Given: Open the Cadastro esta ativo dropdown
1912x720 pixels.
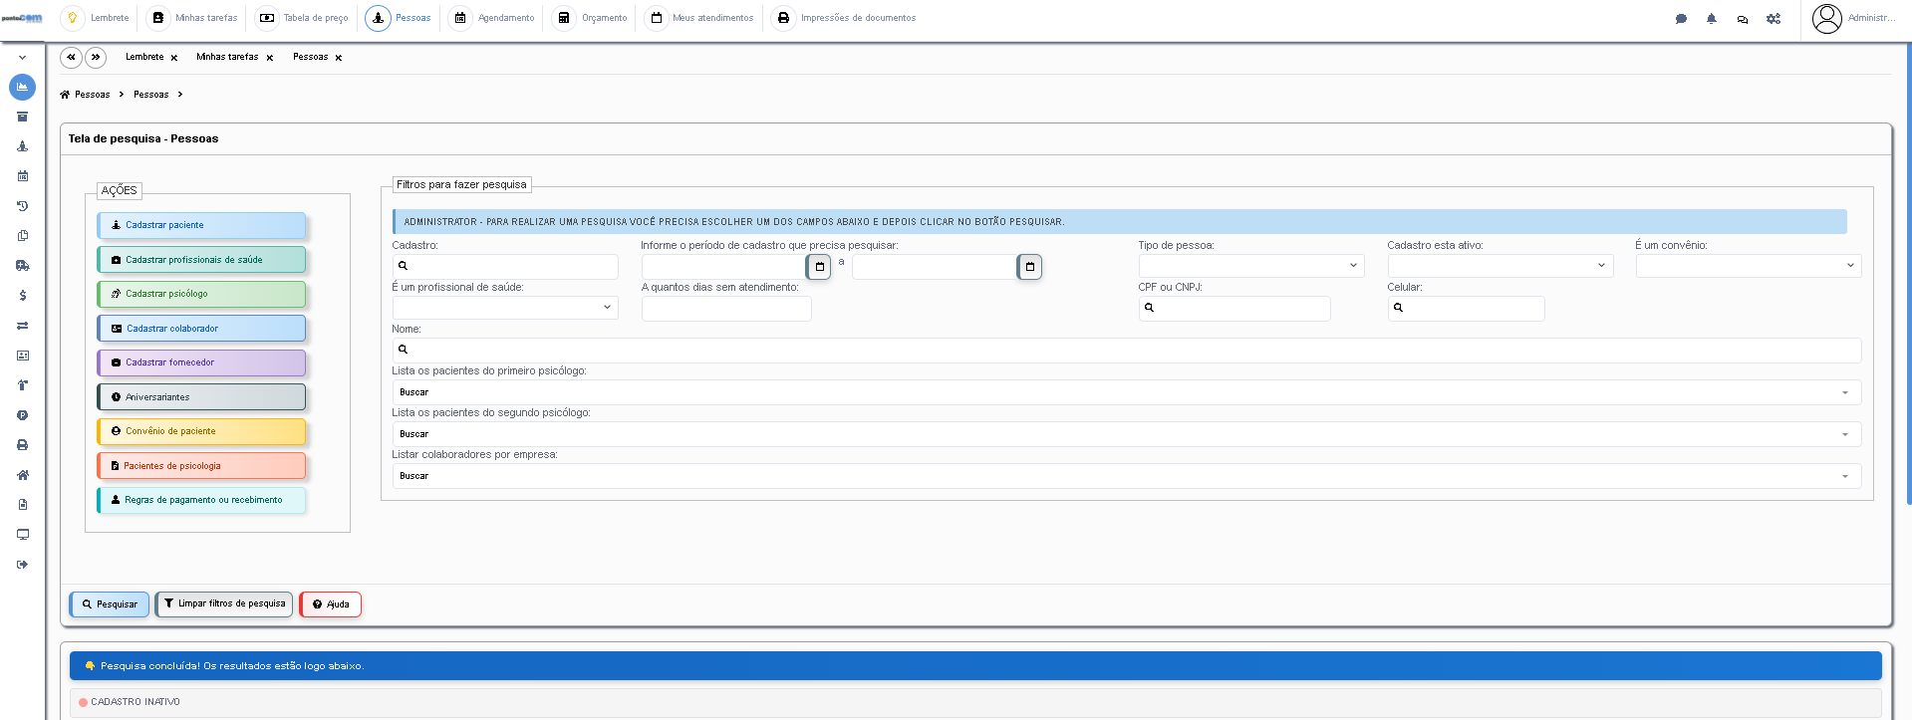Looking at the screenshot, I should click(x=1501, y=266).
